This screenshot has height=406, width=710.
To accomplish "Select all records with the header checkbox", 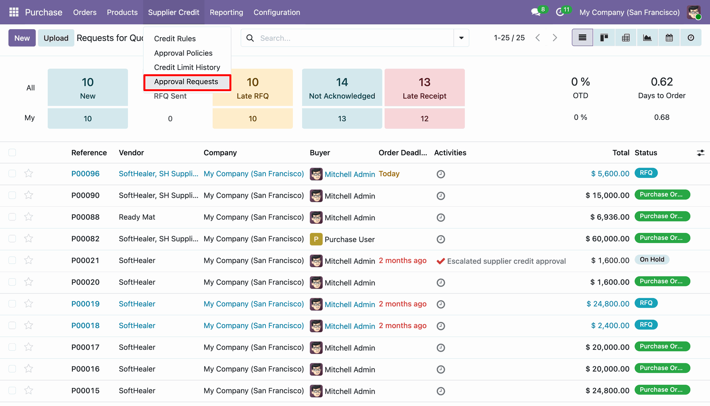I will [12, 152].
